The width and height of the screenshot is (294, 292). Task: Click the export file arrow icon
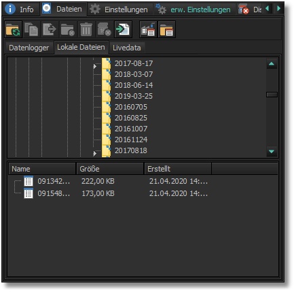click(50, 29)
